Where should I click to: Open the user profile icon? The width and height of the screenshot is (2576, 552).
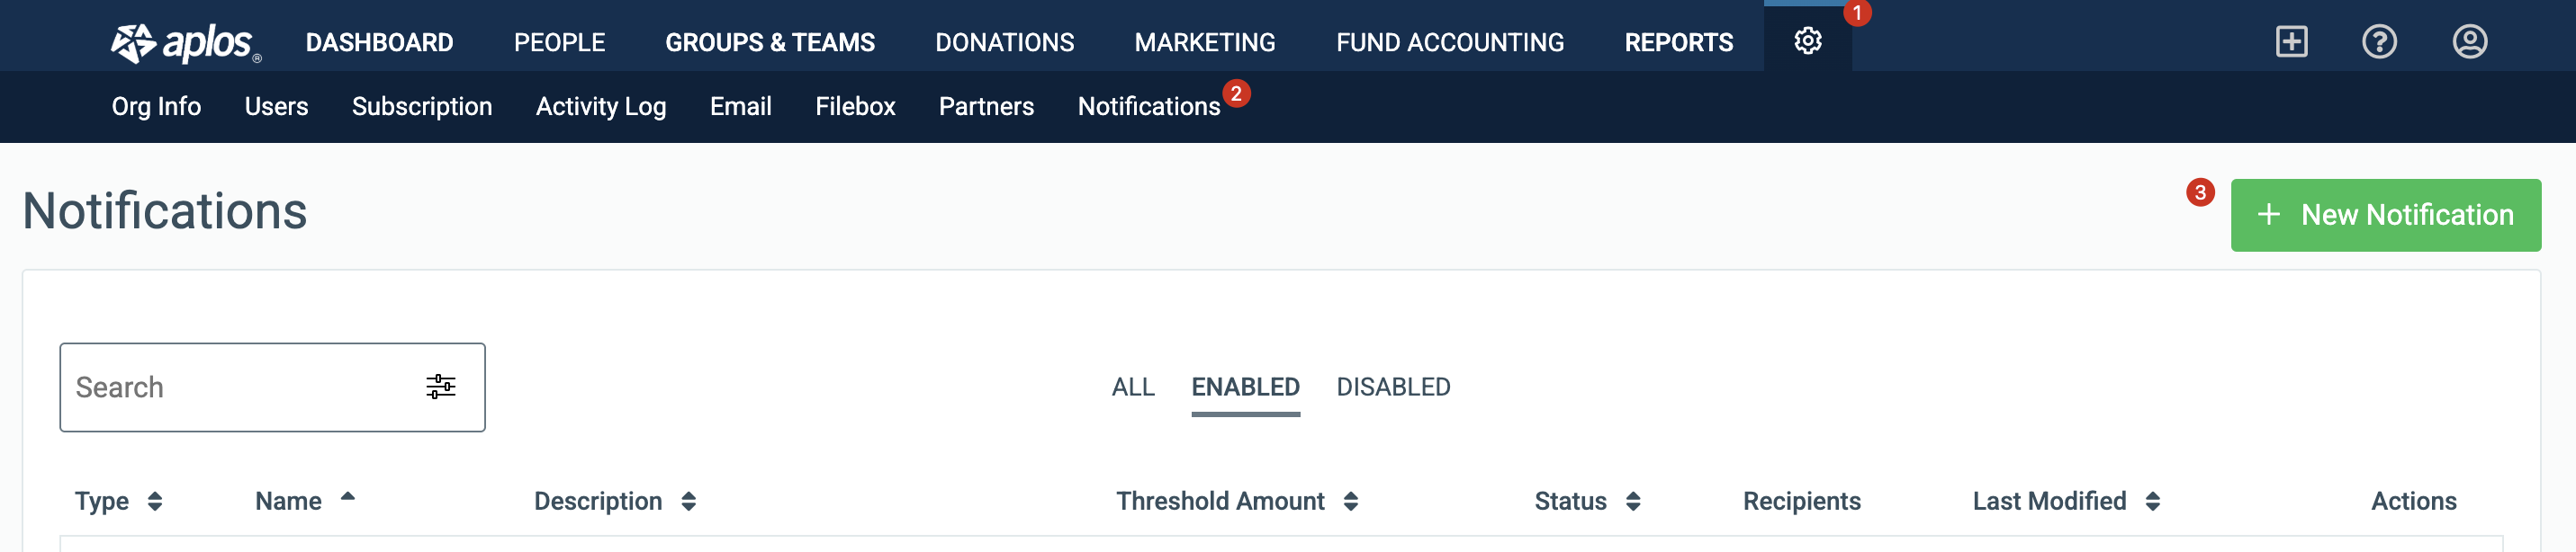point(2469,41)
